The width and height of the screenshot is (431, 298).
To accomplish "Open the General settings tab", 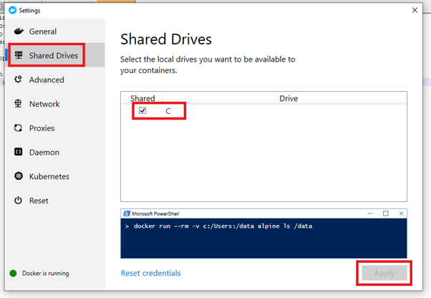I will [55, 31].
